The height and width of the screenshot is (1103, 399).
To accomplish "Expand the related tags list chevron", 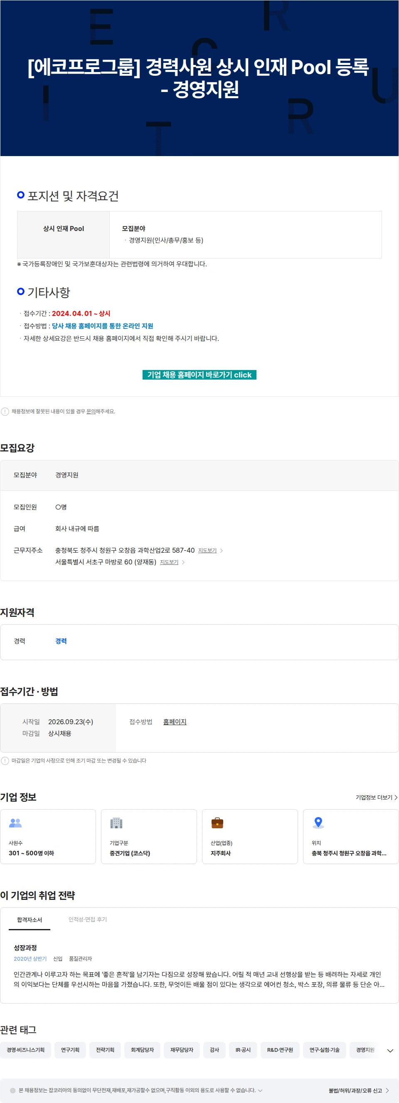I will [x=390, y=1050].
